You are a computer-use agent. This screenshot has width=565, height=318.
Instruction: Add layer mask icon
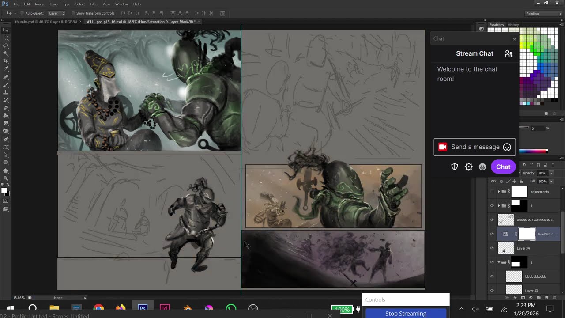[x=523, y=298]
